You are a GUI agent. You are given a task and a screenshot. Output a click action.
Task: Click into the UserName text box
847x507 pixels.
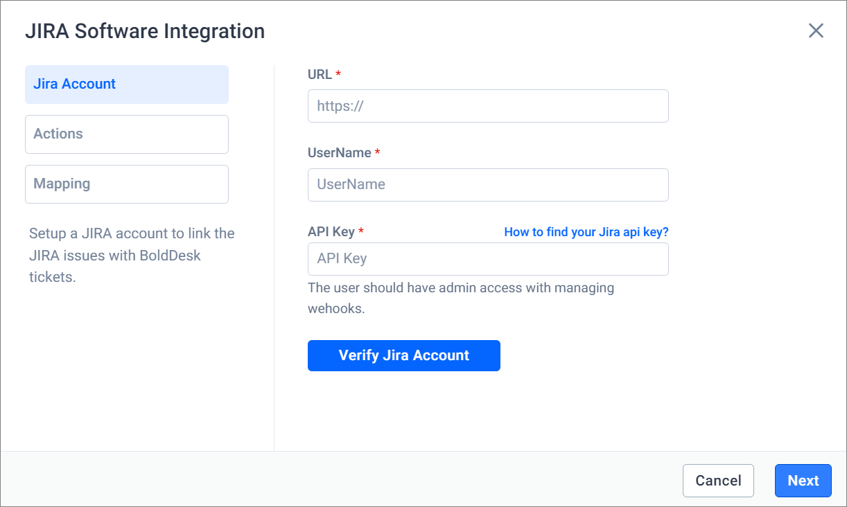(x=488, y=185)
